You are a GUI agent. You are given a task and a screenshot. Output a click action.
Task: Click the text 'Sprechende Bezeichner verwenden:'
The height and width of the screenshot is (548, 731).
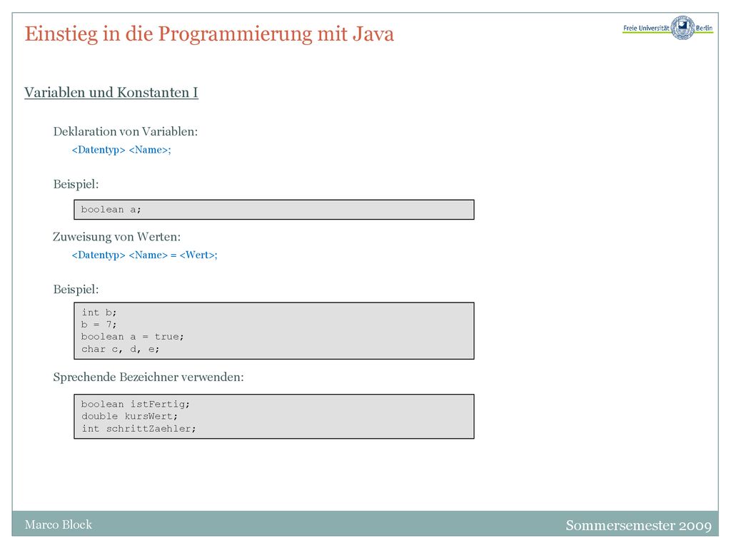click(x=148, y=377)
